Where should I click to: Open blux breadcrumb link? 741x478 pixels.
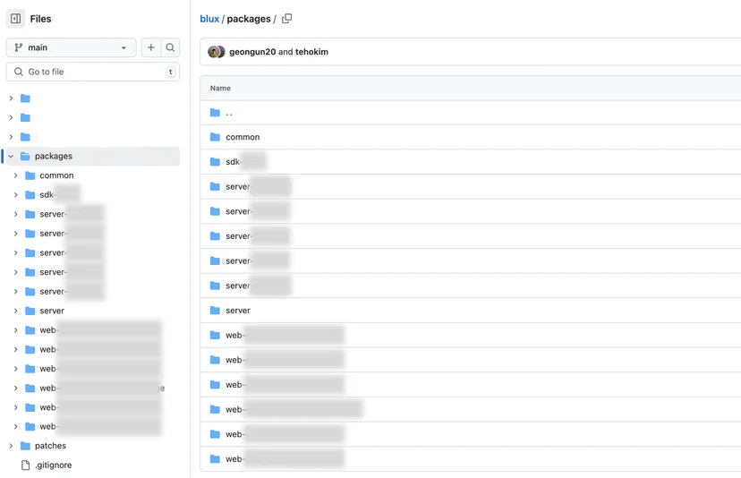click(x=209, y=19)
